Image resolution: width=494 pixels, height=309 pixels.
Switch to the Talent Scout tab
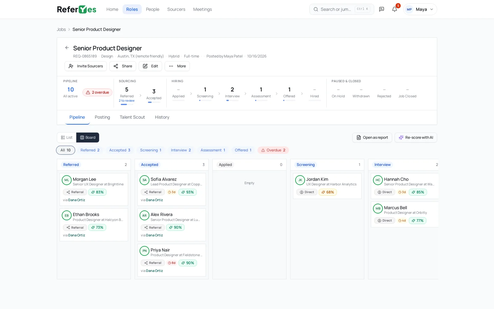tap(132, 117)
